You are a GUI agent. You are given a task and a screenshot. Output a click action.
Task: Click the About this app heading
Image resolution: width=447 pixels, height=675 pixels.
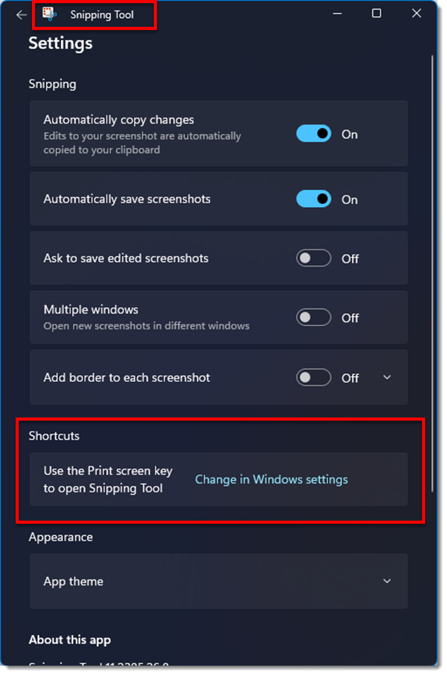(70, 640)
